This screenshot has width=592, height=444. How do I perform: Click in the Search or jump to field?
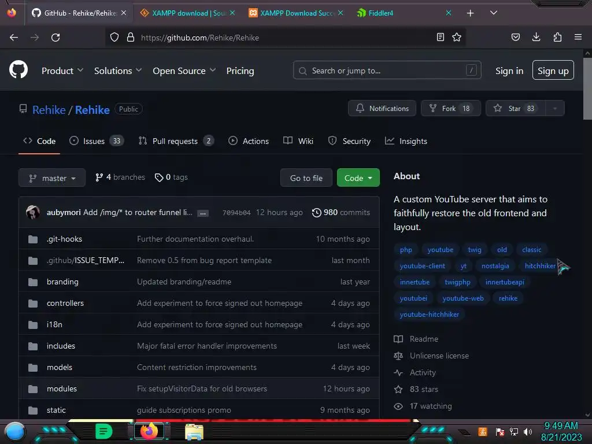coord(387,70)
